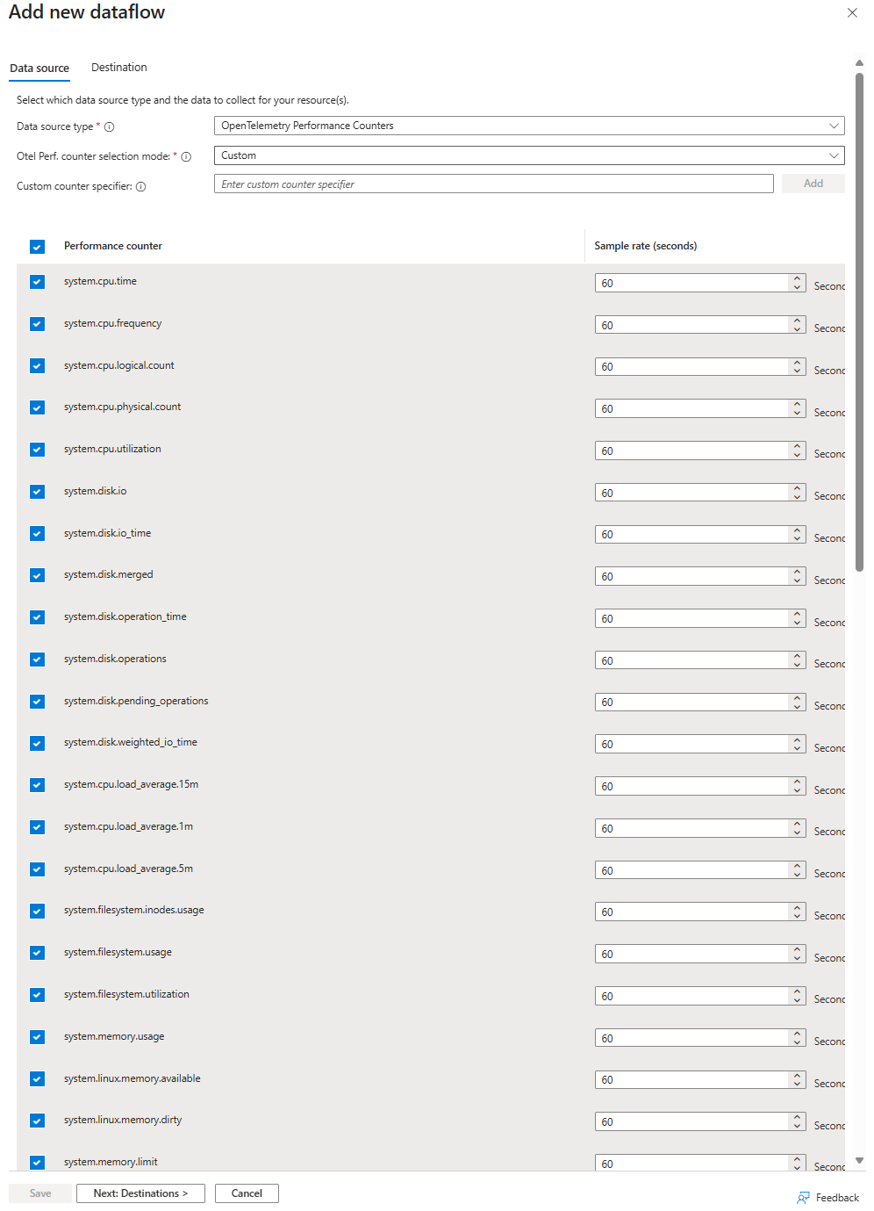Click info icon next to Custom counter specifier
Image resolution: width=874 pixels, height=1211 pixels.
(141, 187)
